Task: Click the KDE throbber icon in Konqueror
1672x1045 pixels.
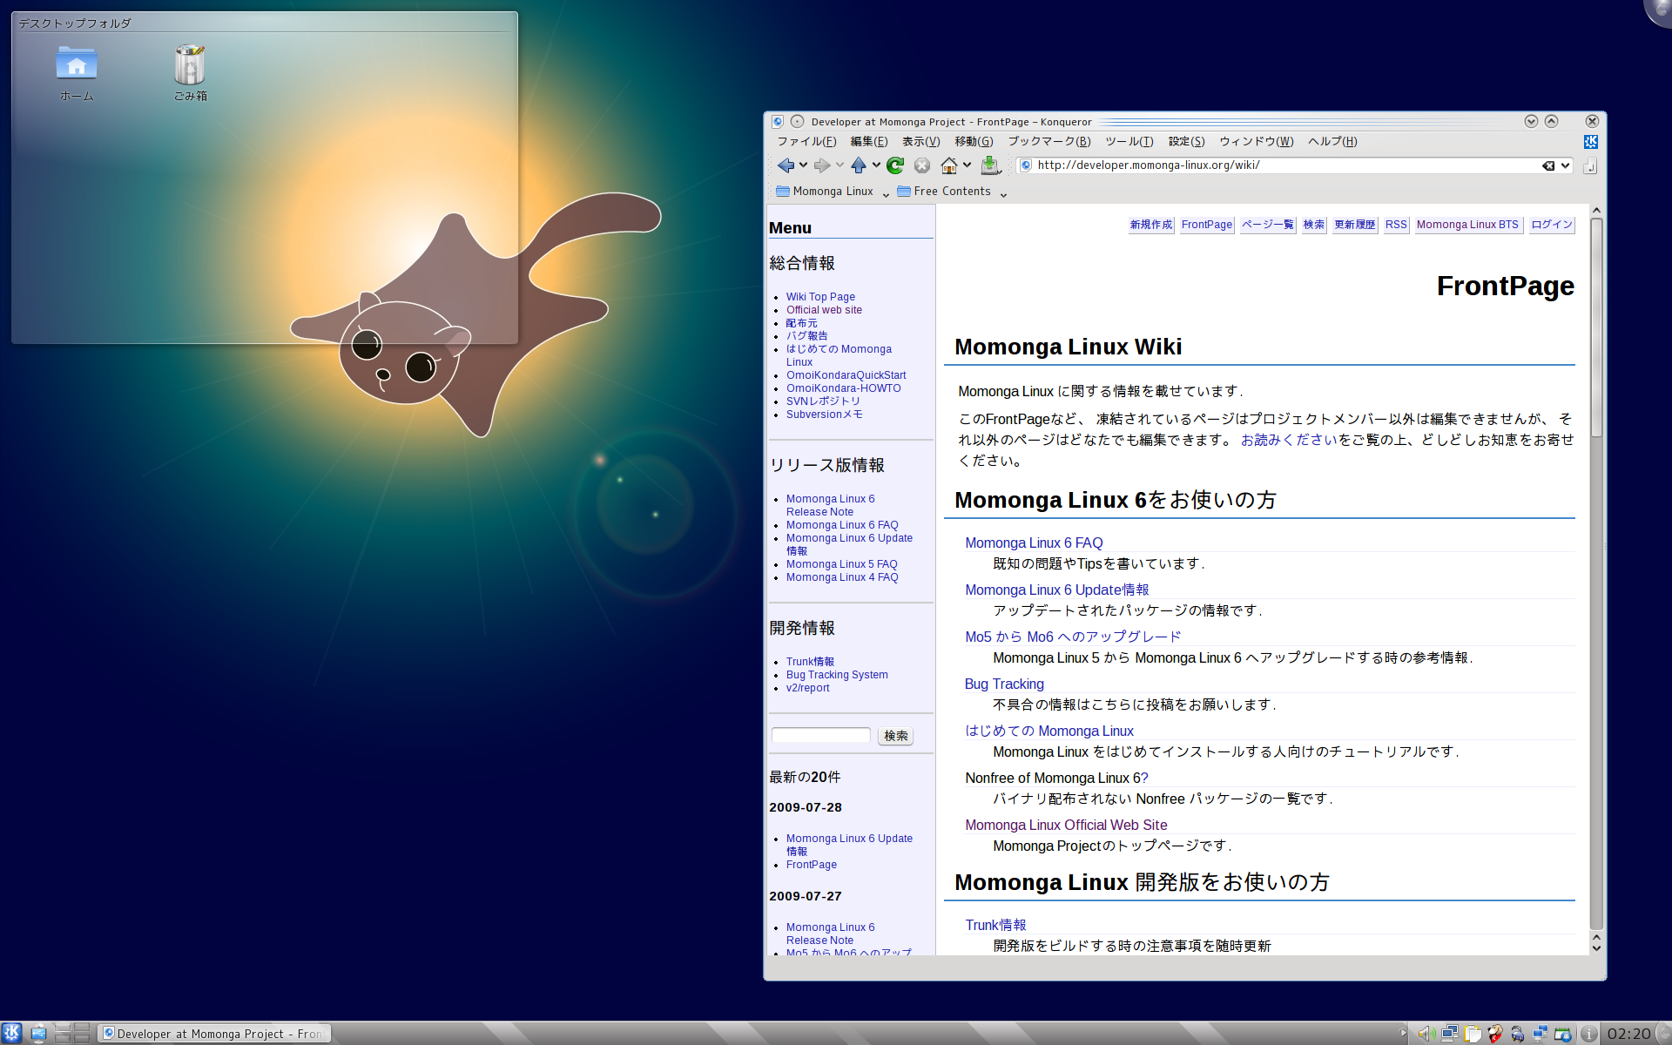Action: [x=1591, y=141]
